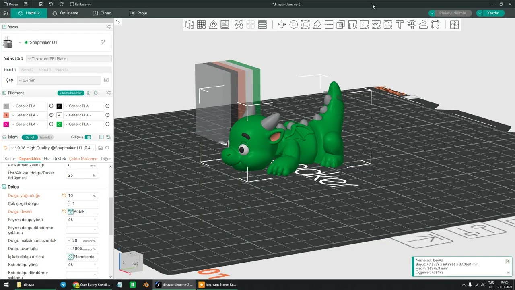Screen dimensions: 515x290
Task: Open Yazıcı panel settings icon
Action: coord(108,27)
